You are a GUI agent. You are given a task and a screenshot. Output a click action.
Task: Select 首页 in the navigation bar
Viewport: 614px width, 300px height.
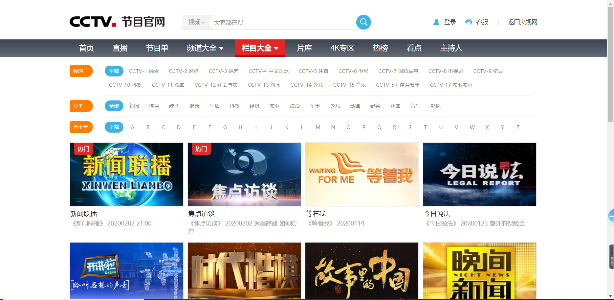click(86, 48)
